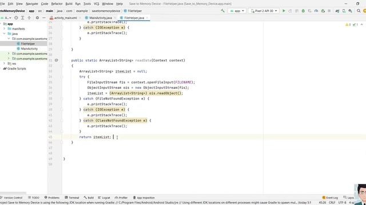Click Expand All icon in Project panel
366x205 pixels.
tap(23, 18)
